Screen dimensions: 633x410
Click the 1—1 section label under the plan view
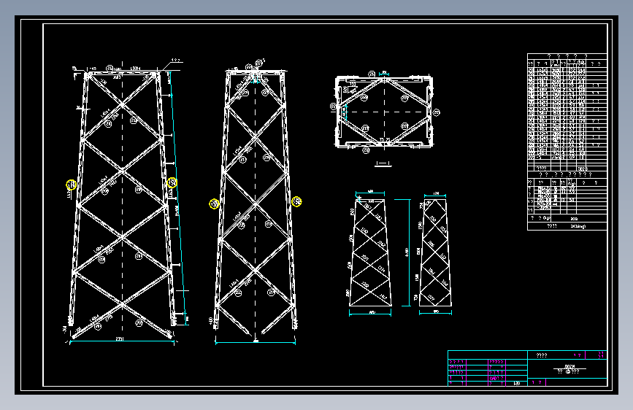coord(383,164)
